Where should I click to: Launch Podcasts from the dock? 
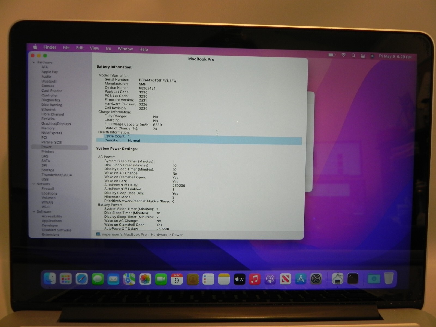coord(270,279)
